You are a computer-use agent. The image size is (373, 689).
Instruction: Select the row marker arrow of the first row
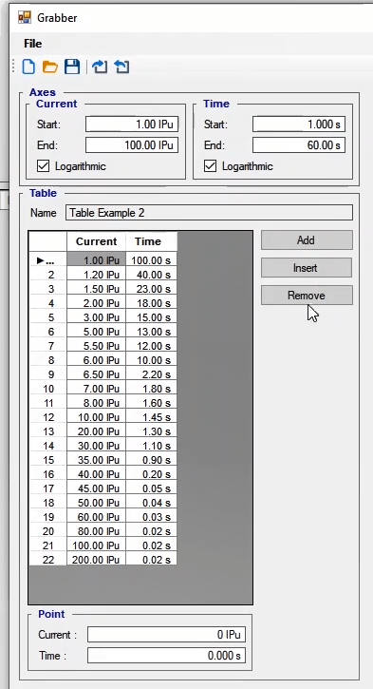coord(41,260)
